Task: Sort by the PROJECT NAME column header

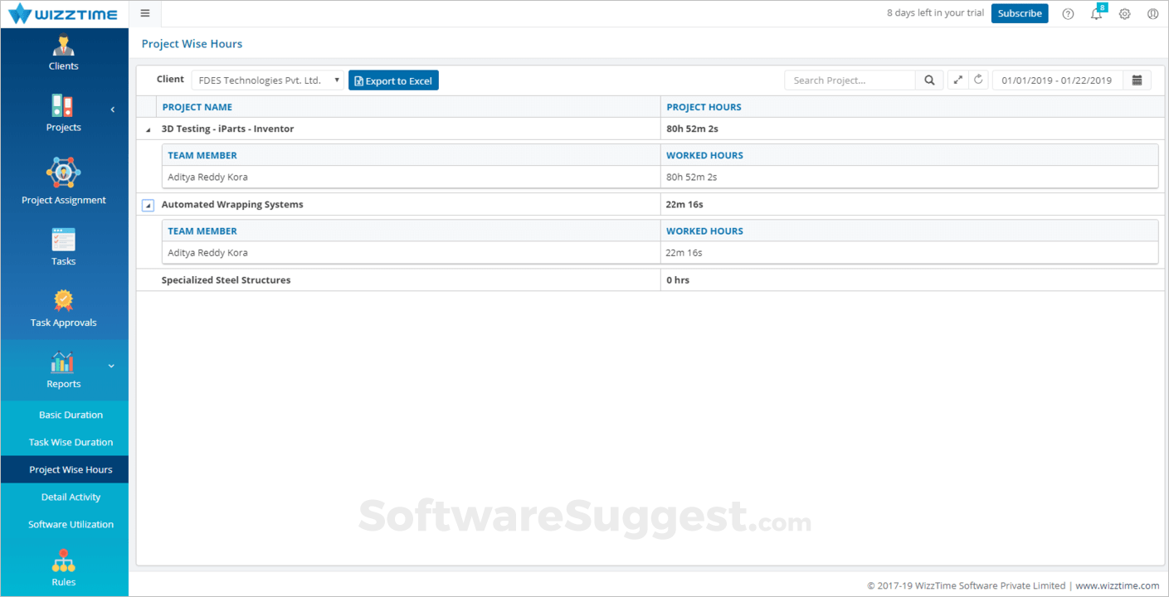Action: click(197, 107)
